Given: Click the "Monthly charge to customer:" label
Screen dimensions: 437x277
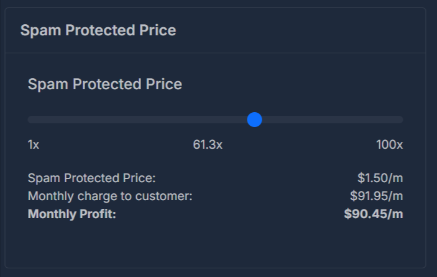Looking at the screenshot, I should point(110,196).
